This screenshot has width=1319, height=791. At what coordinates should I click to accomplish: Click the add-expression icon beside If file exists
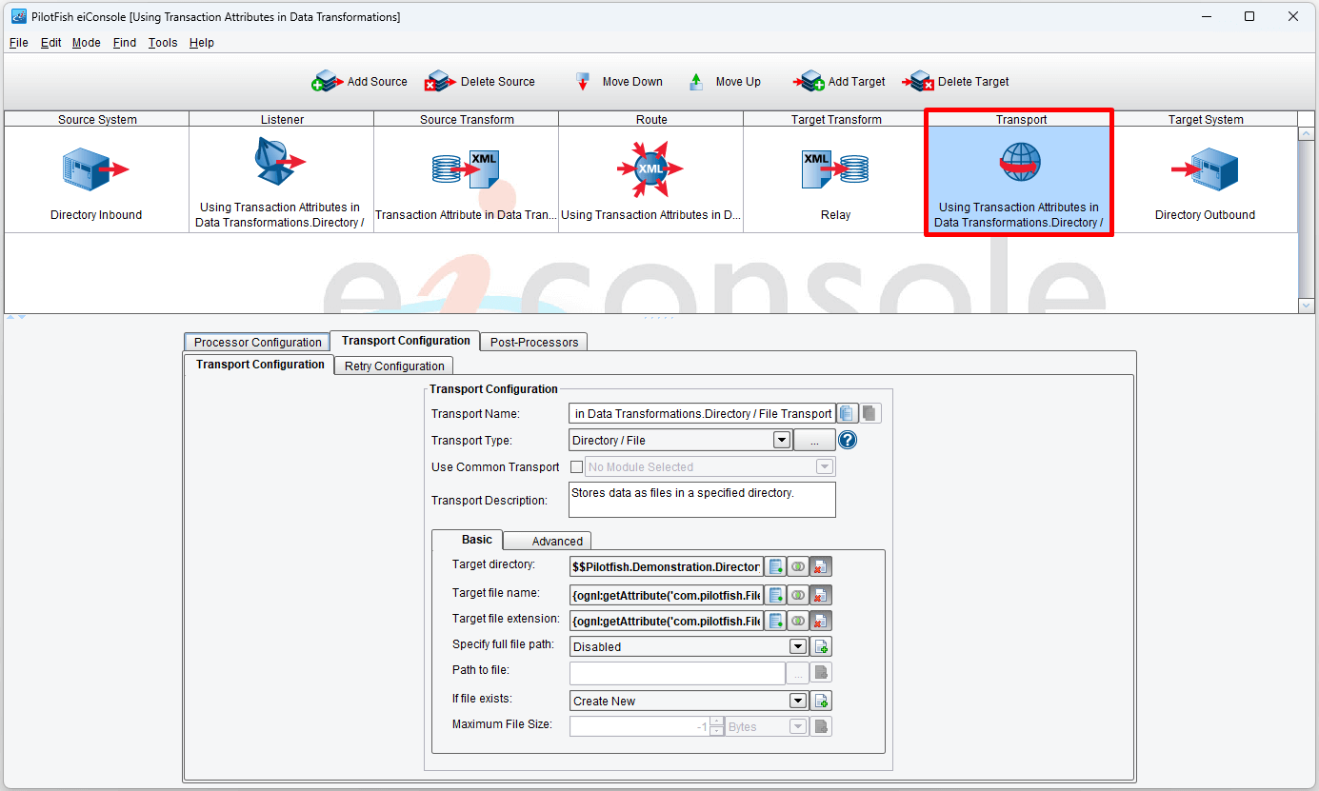click(821, 701)
